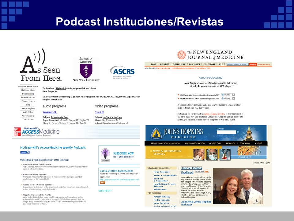The height and width of the screenshot is (221, 294).
Task: Click the NEJM red seal logo
Action: pyautogui.click(x=181, y=55)
